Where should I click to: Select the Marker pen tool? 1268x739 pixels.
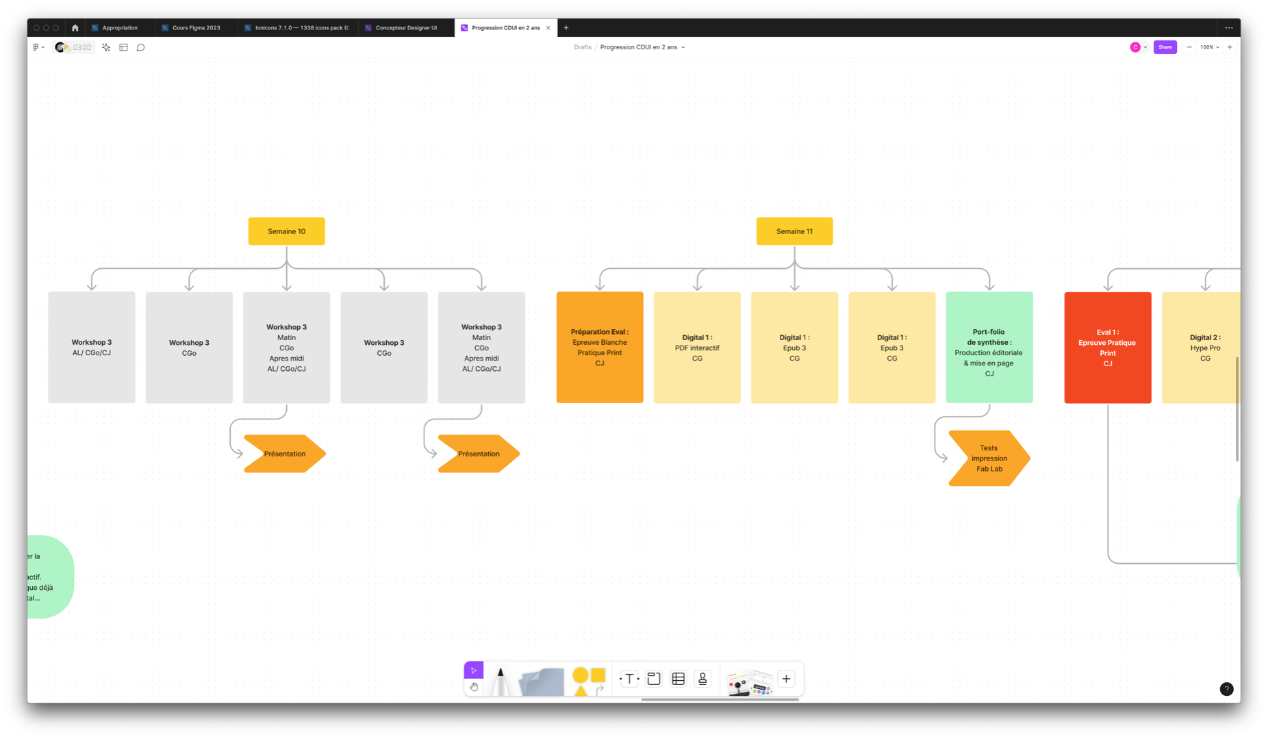500,681
